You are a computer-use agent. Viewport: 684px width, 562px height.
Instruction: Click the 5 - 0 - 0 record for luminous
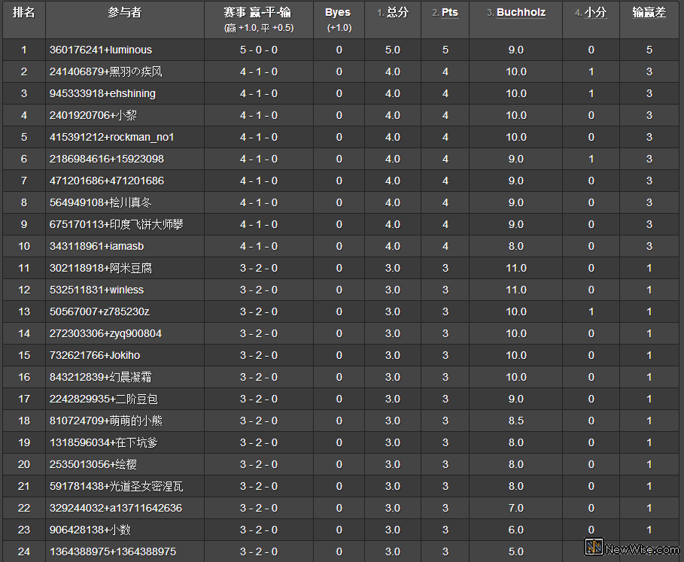tap(259, 50)
